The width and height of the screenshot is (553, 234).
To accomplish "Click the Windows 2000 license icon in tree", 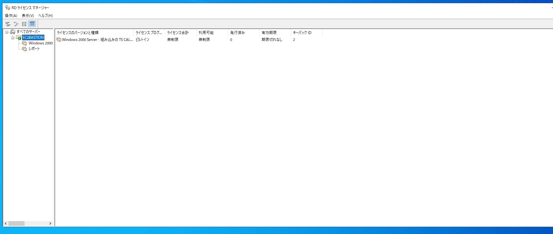I will (x=25, y=43).
